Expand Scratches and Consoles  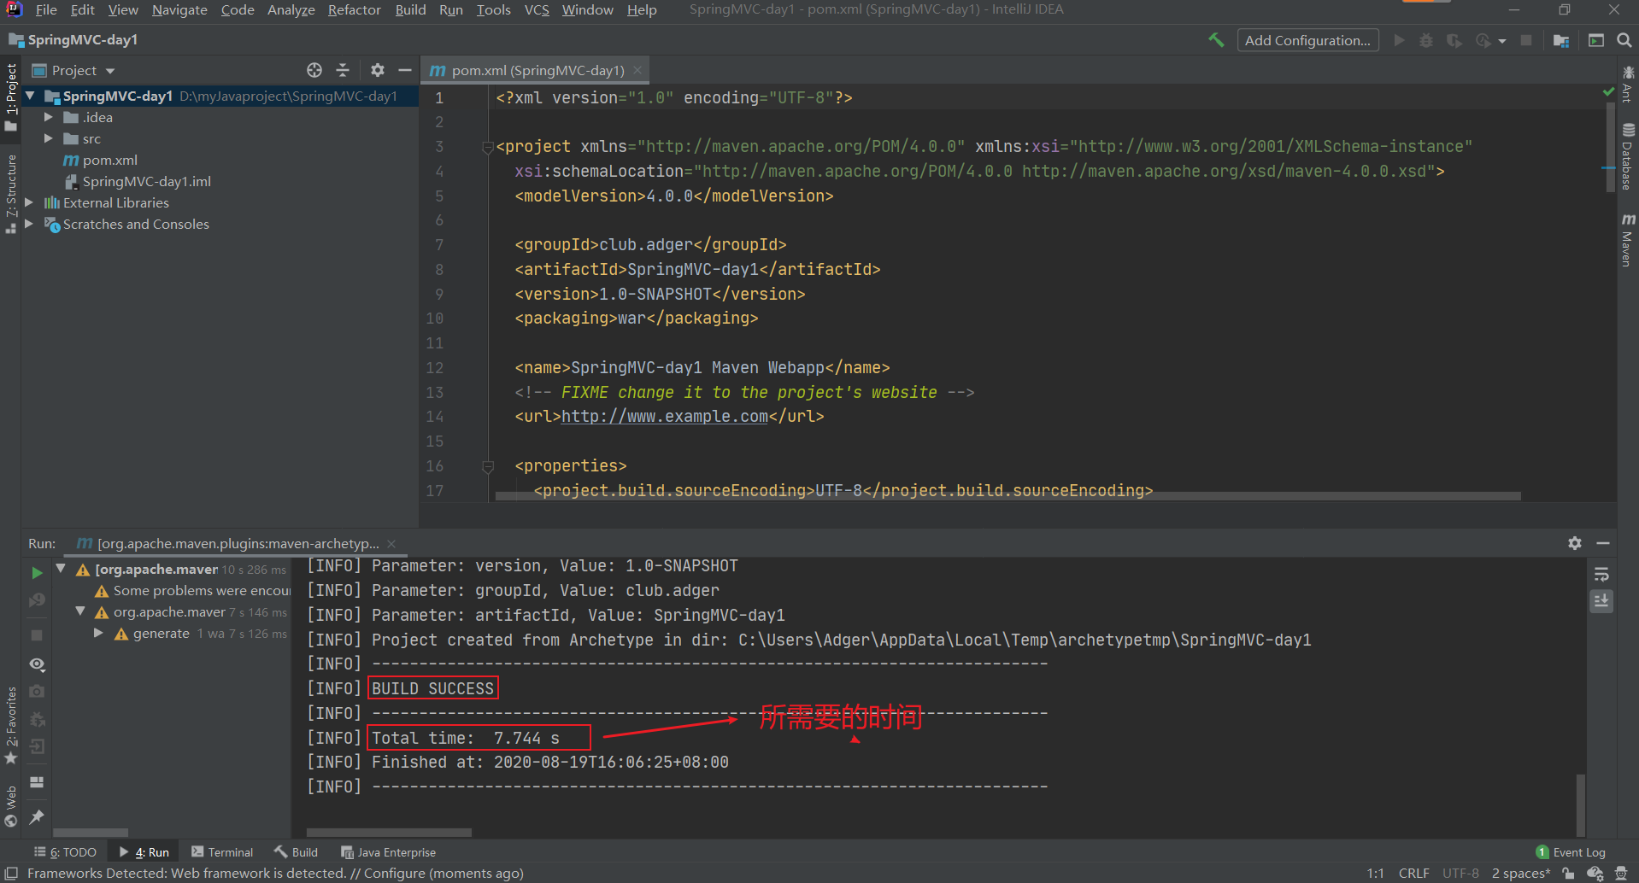click(x=29, y=224)
